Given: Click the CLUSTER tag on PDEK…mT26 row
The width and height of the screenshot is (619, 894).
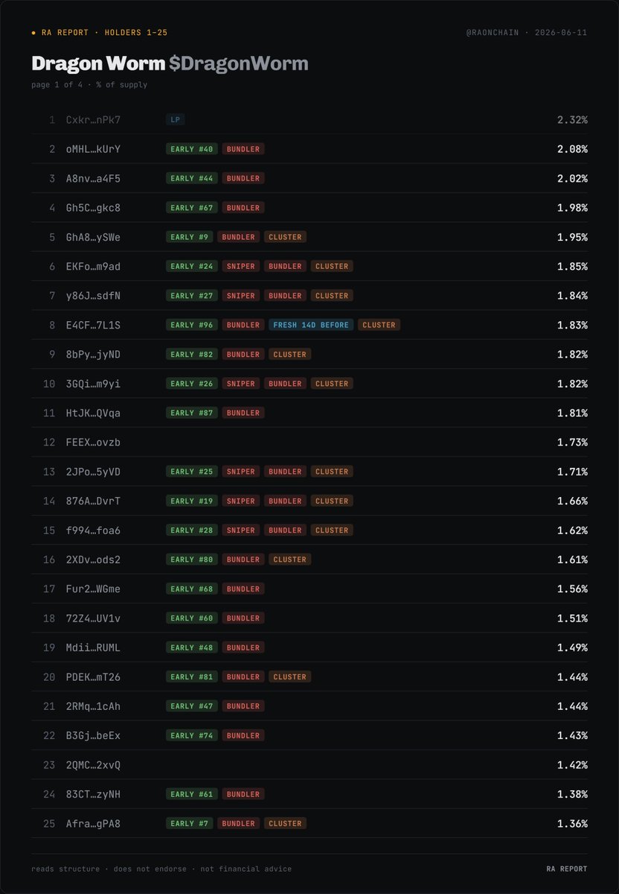Looking at the screenshot, I should tap(290, 677).
